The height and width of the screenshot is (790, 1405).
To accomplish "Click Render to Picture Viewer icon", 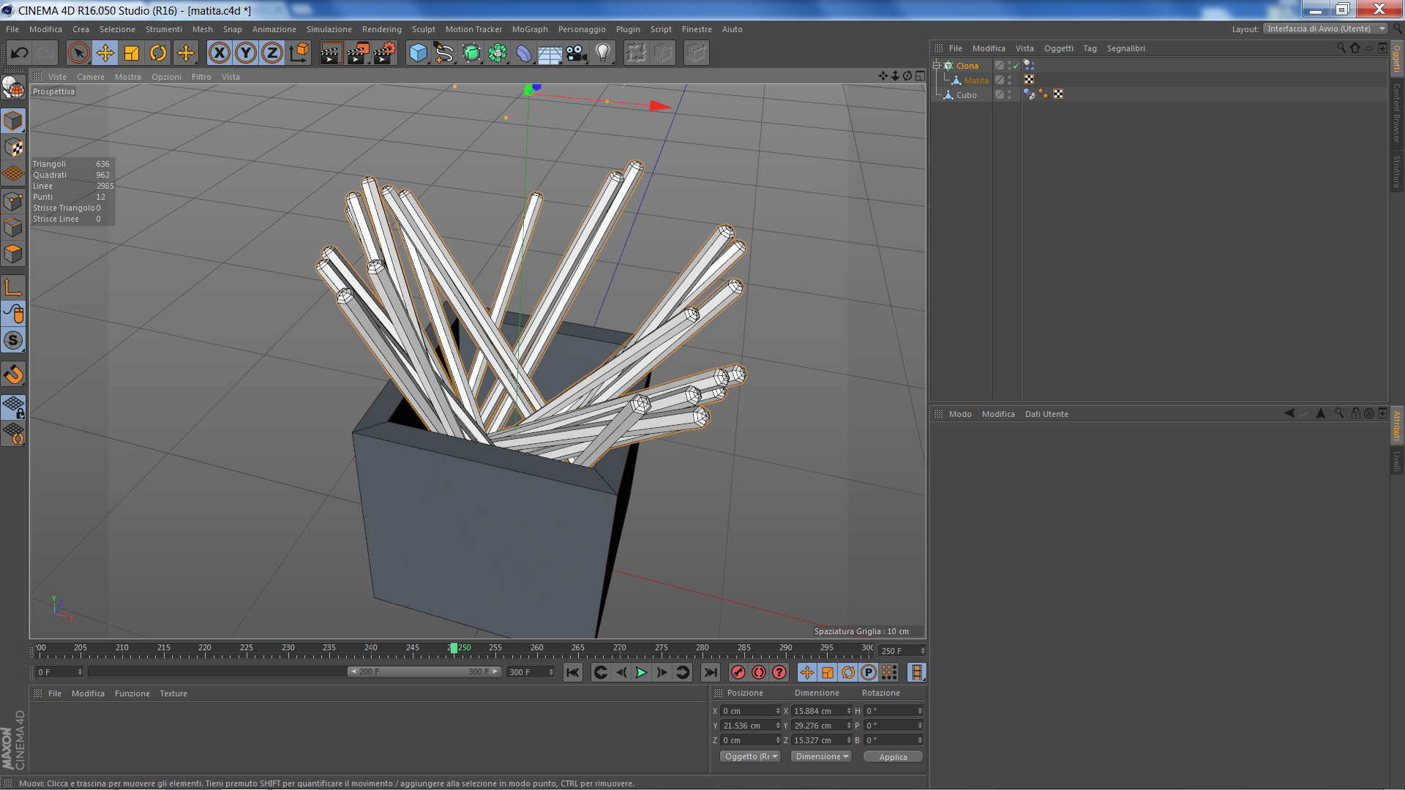I will click(x=358, y=53).
